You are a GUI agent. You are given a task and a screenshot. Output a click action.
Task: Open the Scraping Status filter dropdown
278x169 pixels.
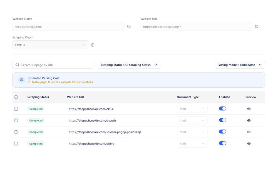click(x=129, y=65)
